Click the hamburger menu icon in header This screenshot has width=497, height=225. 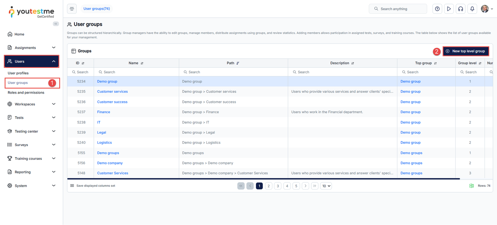click(x=72, y=9)
